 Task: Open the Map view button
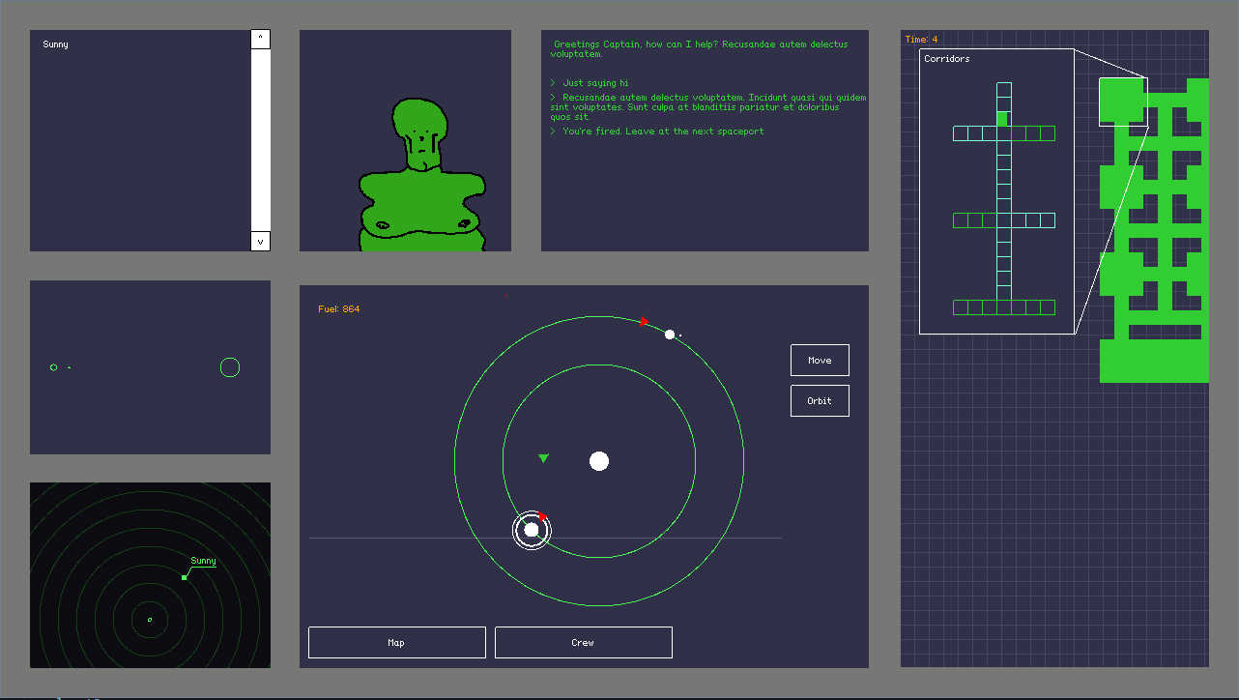click(396, 642)
